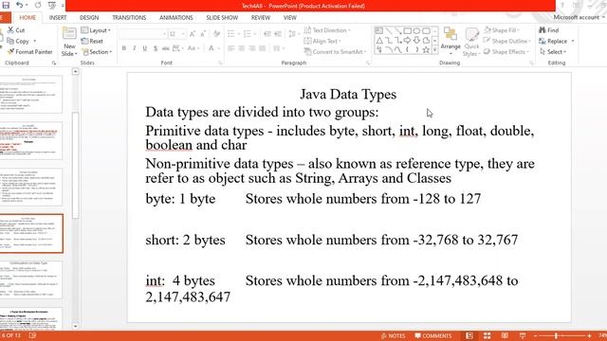Open the Quick Styles gallery
Viewport: 607px width, 341px height.
pyautogui.click(x=471, y=42)
